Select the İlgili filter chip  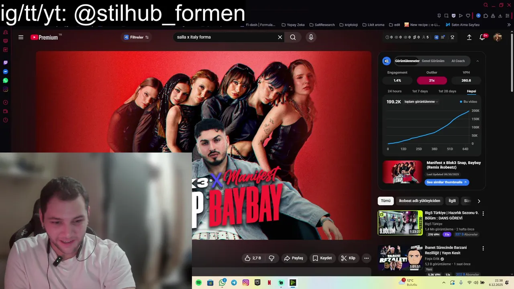[x=452, y=201]
